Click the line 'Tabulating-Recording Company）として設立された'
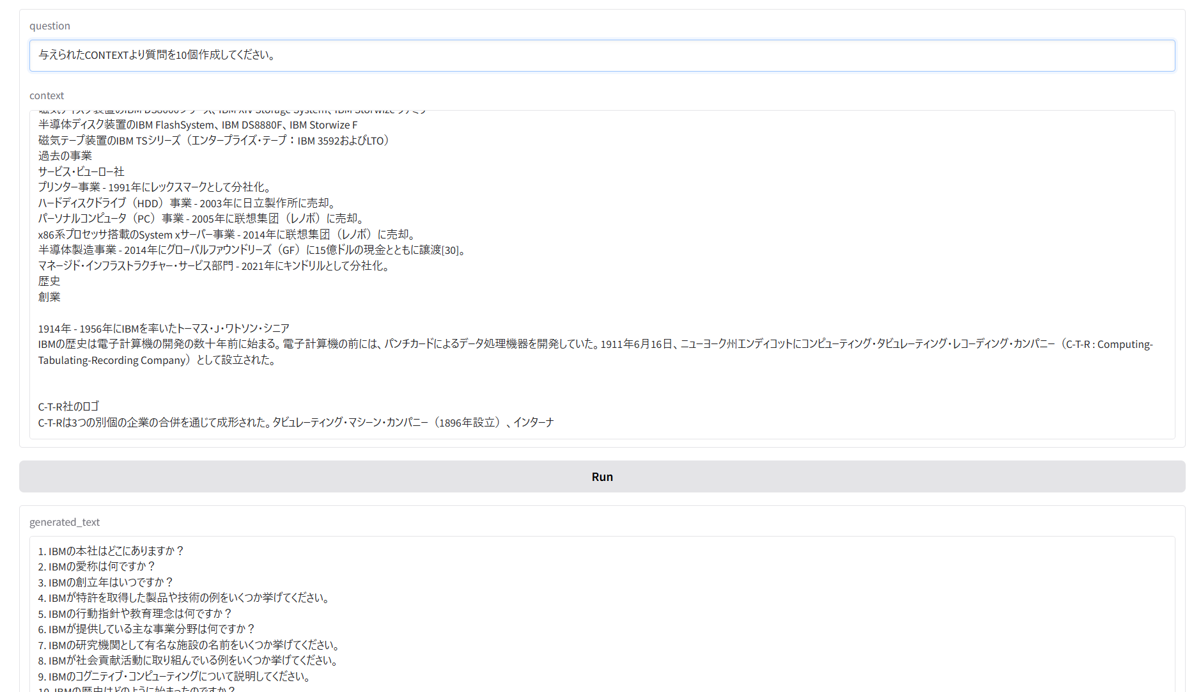This screenshot has width=1194, height=692. (158, 360)
